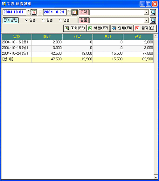Image resolution: width=159 pixels, height=181 pixels.
Task: Click the customer search magnifier icon
Action: (x=153, y=12)
